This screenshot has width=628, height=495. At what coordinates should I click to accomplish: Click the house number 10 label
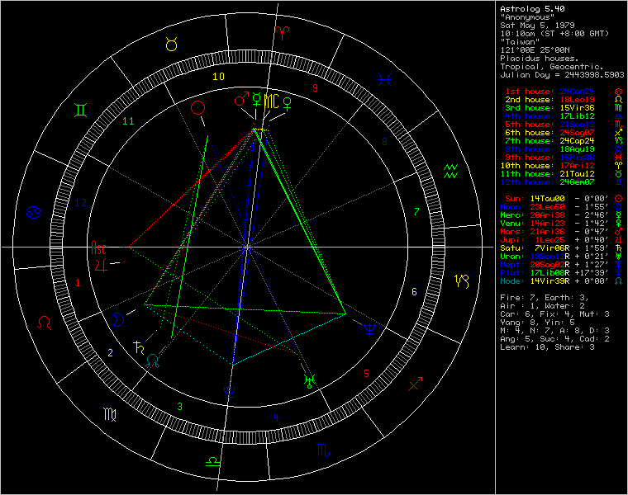click(x=218, y=77)
